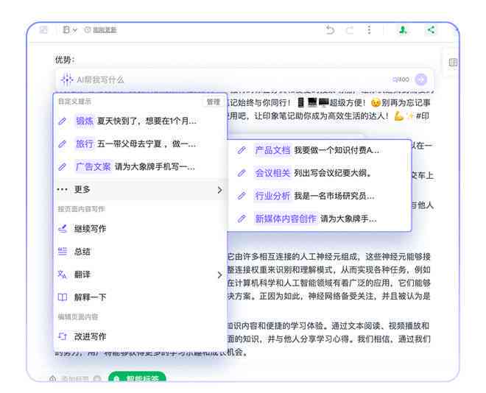Image resolution: width=486 pixels, height=393 pixels.
Task: Click the green 智能标签 button at the bottom
Action: point(137,378)
